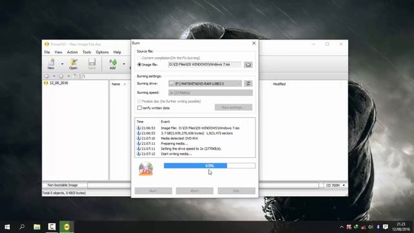Open the Forward history dropdown arrow
Image resolution: width=414 pixels, height=233 pixels.
click(x=69, y=76)
